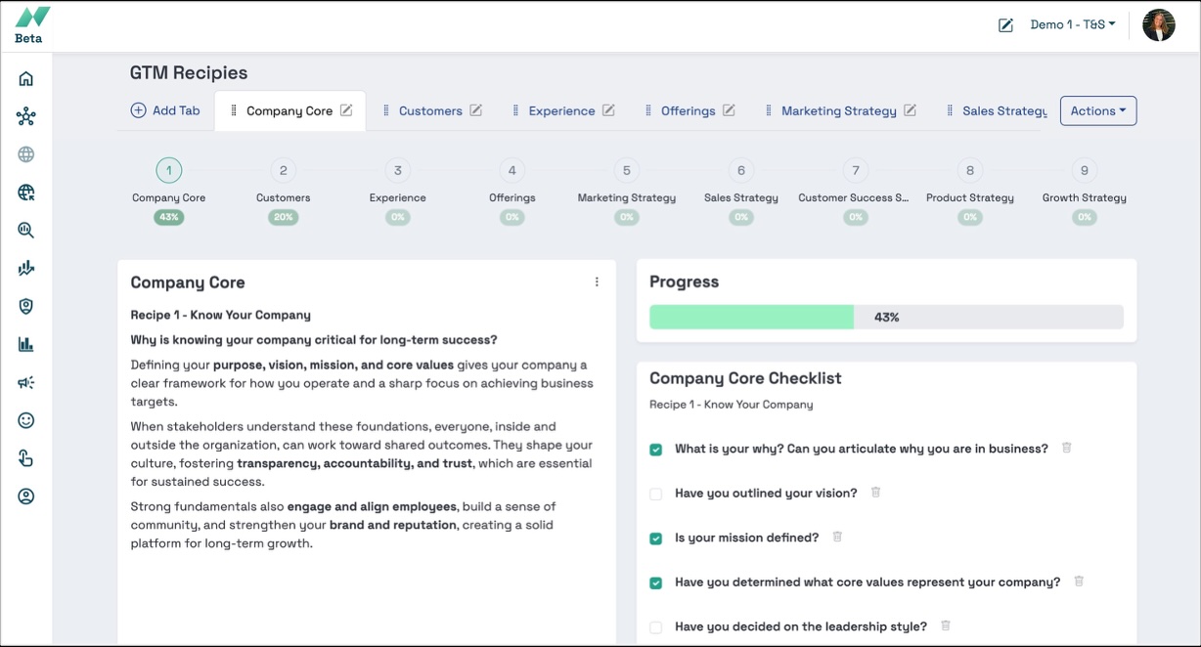
Task: Click the Add Tab button
Action: coord(165,110)
